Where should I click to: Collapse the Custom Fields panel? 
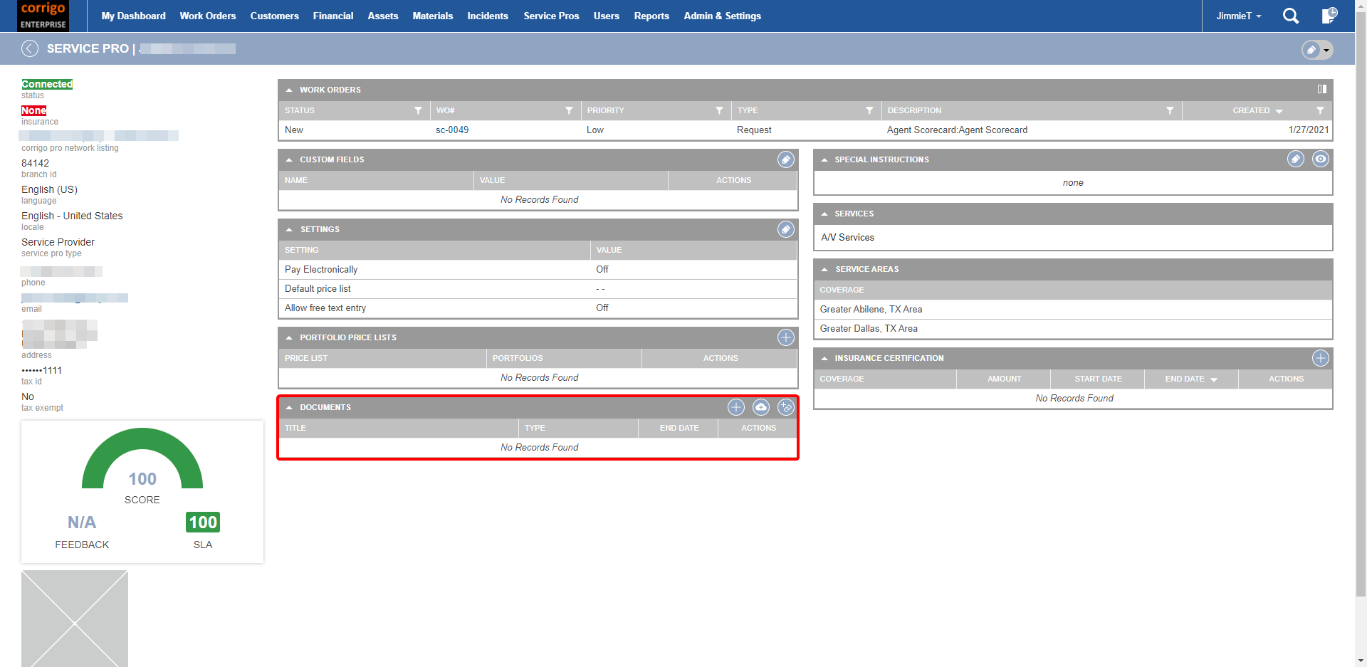coord(289,159)
